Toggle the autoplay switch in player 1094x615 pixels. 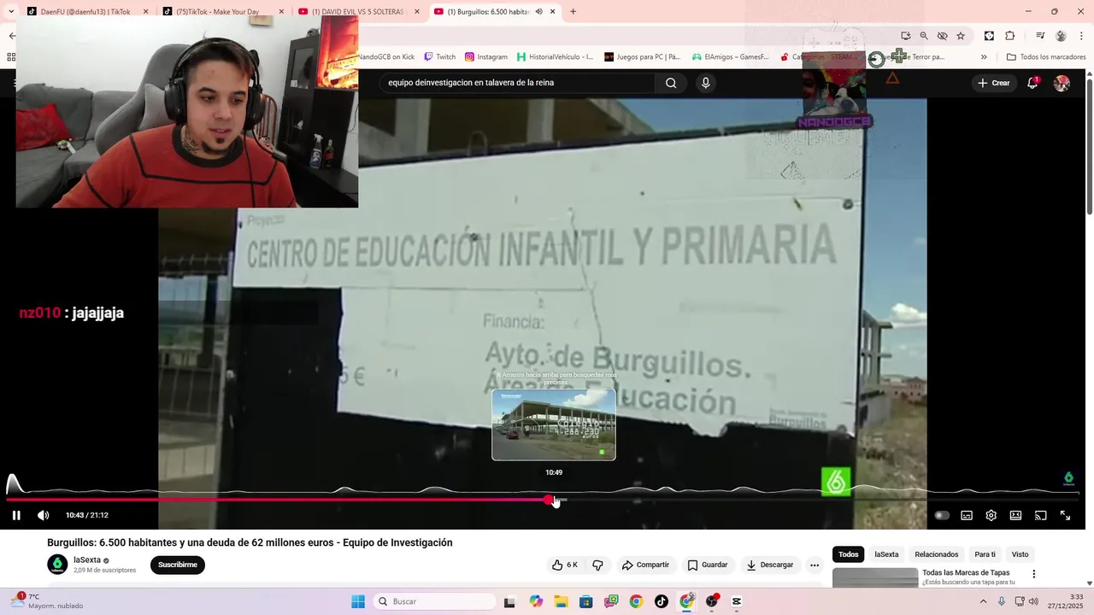[942, 515]
